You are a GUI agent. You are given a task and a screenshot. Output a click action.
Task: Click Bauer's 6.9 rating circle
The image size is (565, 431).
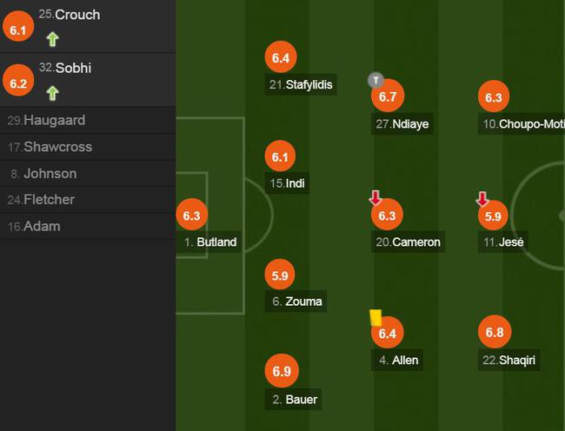point(281,371)
